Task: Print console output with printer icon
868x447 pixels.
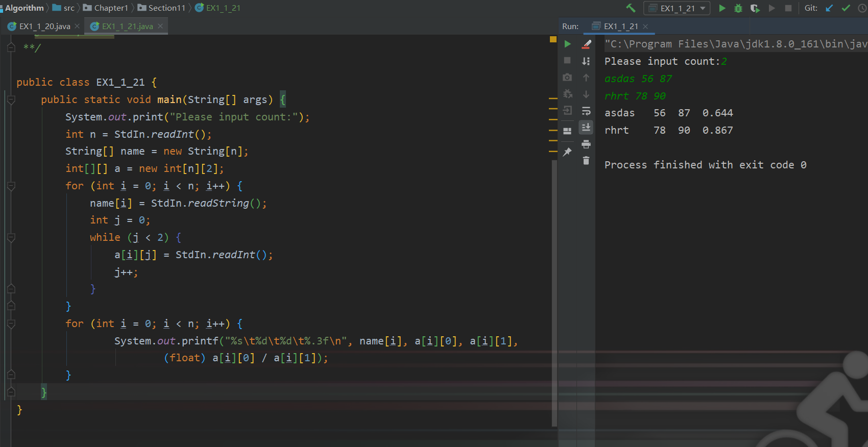Action: pos(586,144)
